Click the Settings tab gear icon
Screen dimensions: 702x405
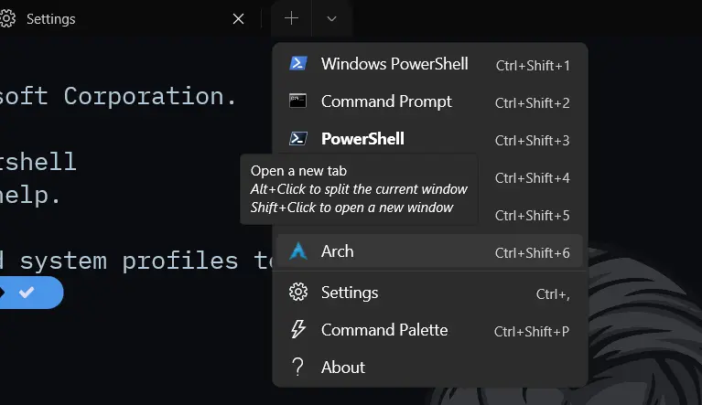click(x=7, y=19)
